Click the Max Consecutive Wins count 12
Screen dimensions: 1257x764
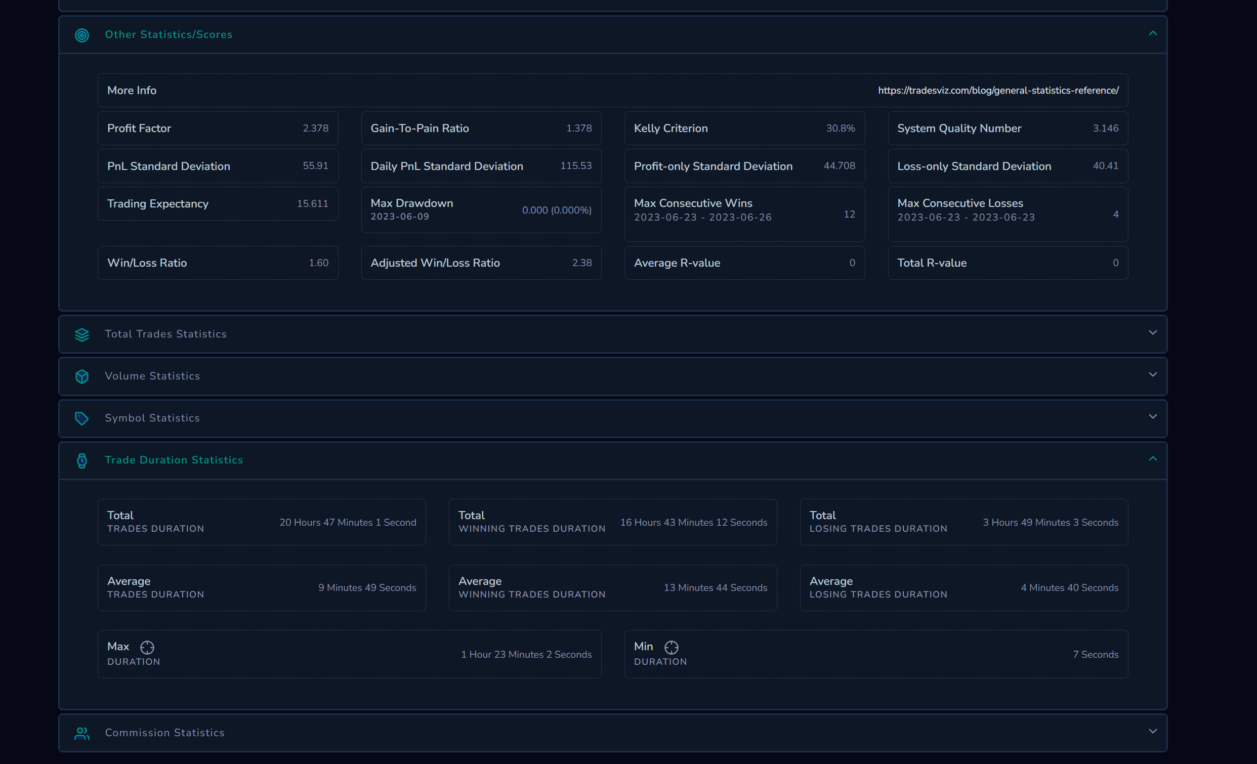coord(850,214)
